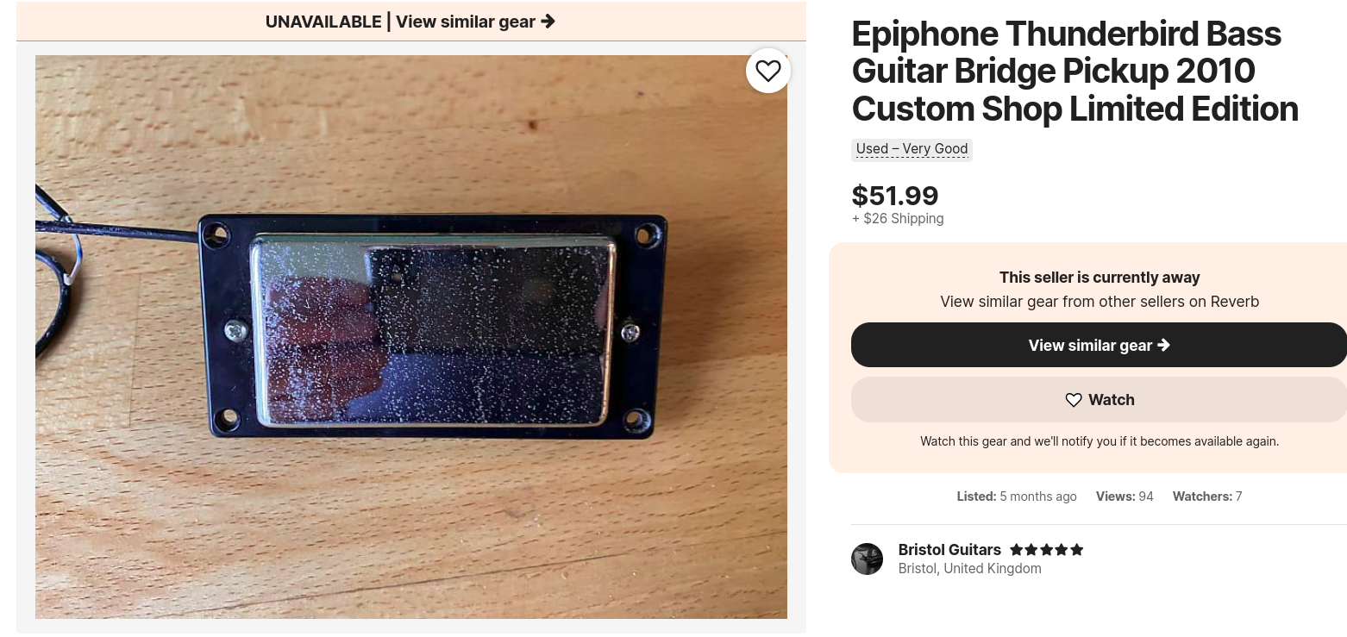Click the + $26 Shipping text
This screenshot has height=637, width=1347.
tap(898, 219)
